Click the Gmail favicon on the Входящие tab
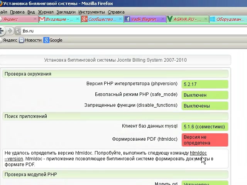The height and width of the screenshot is (185, 247). tap(42, 19)
